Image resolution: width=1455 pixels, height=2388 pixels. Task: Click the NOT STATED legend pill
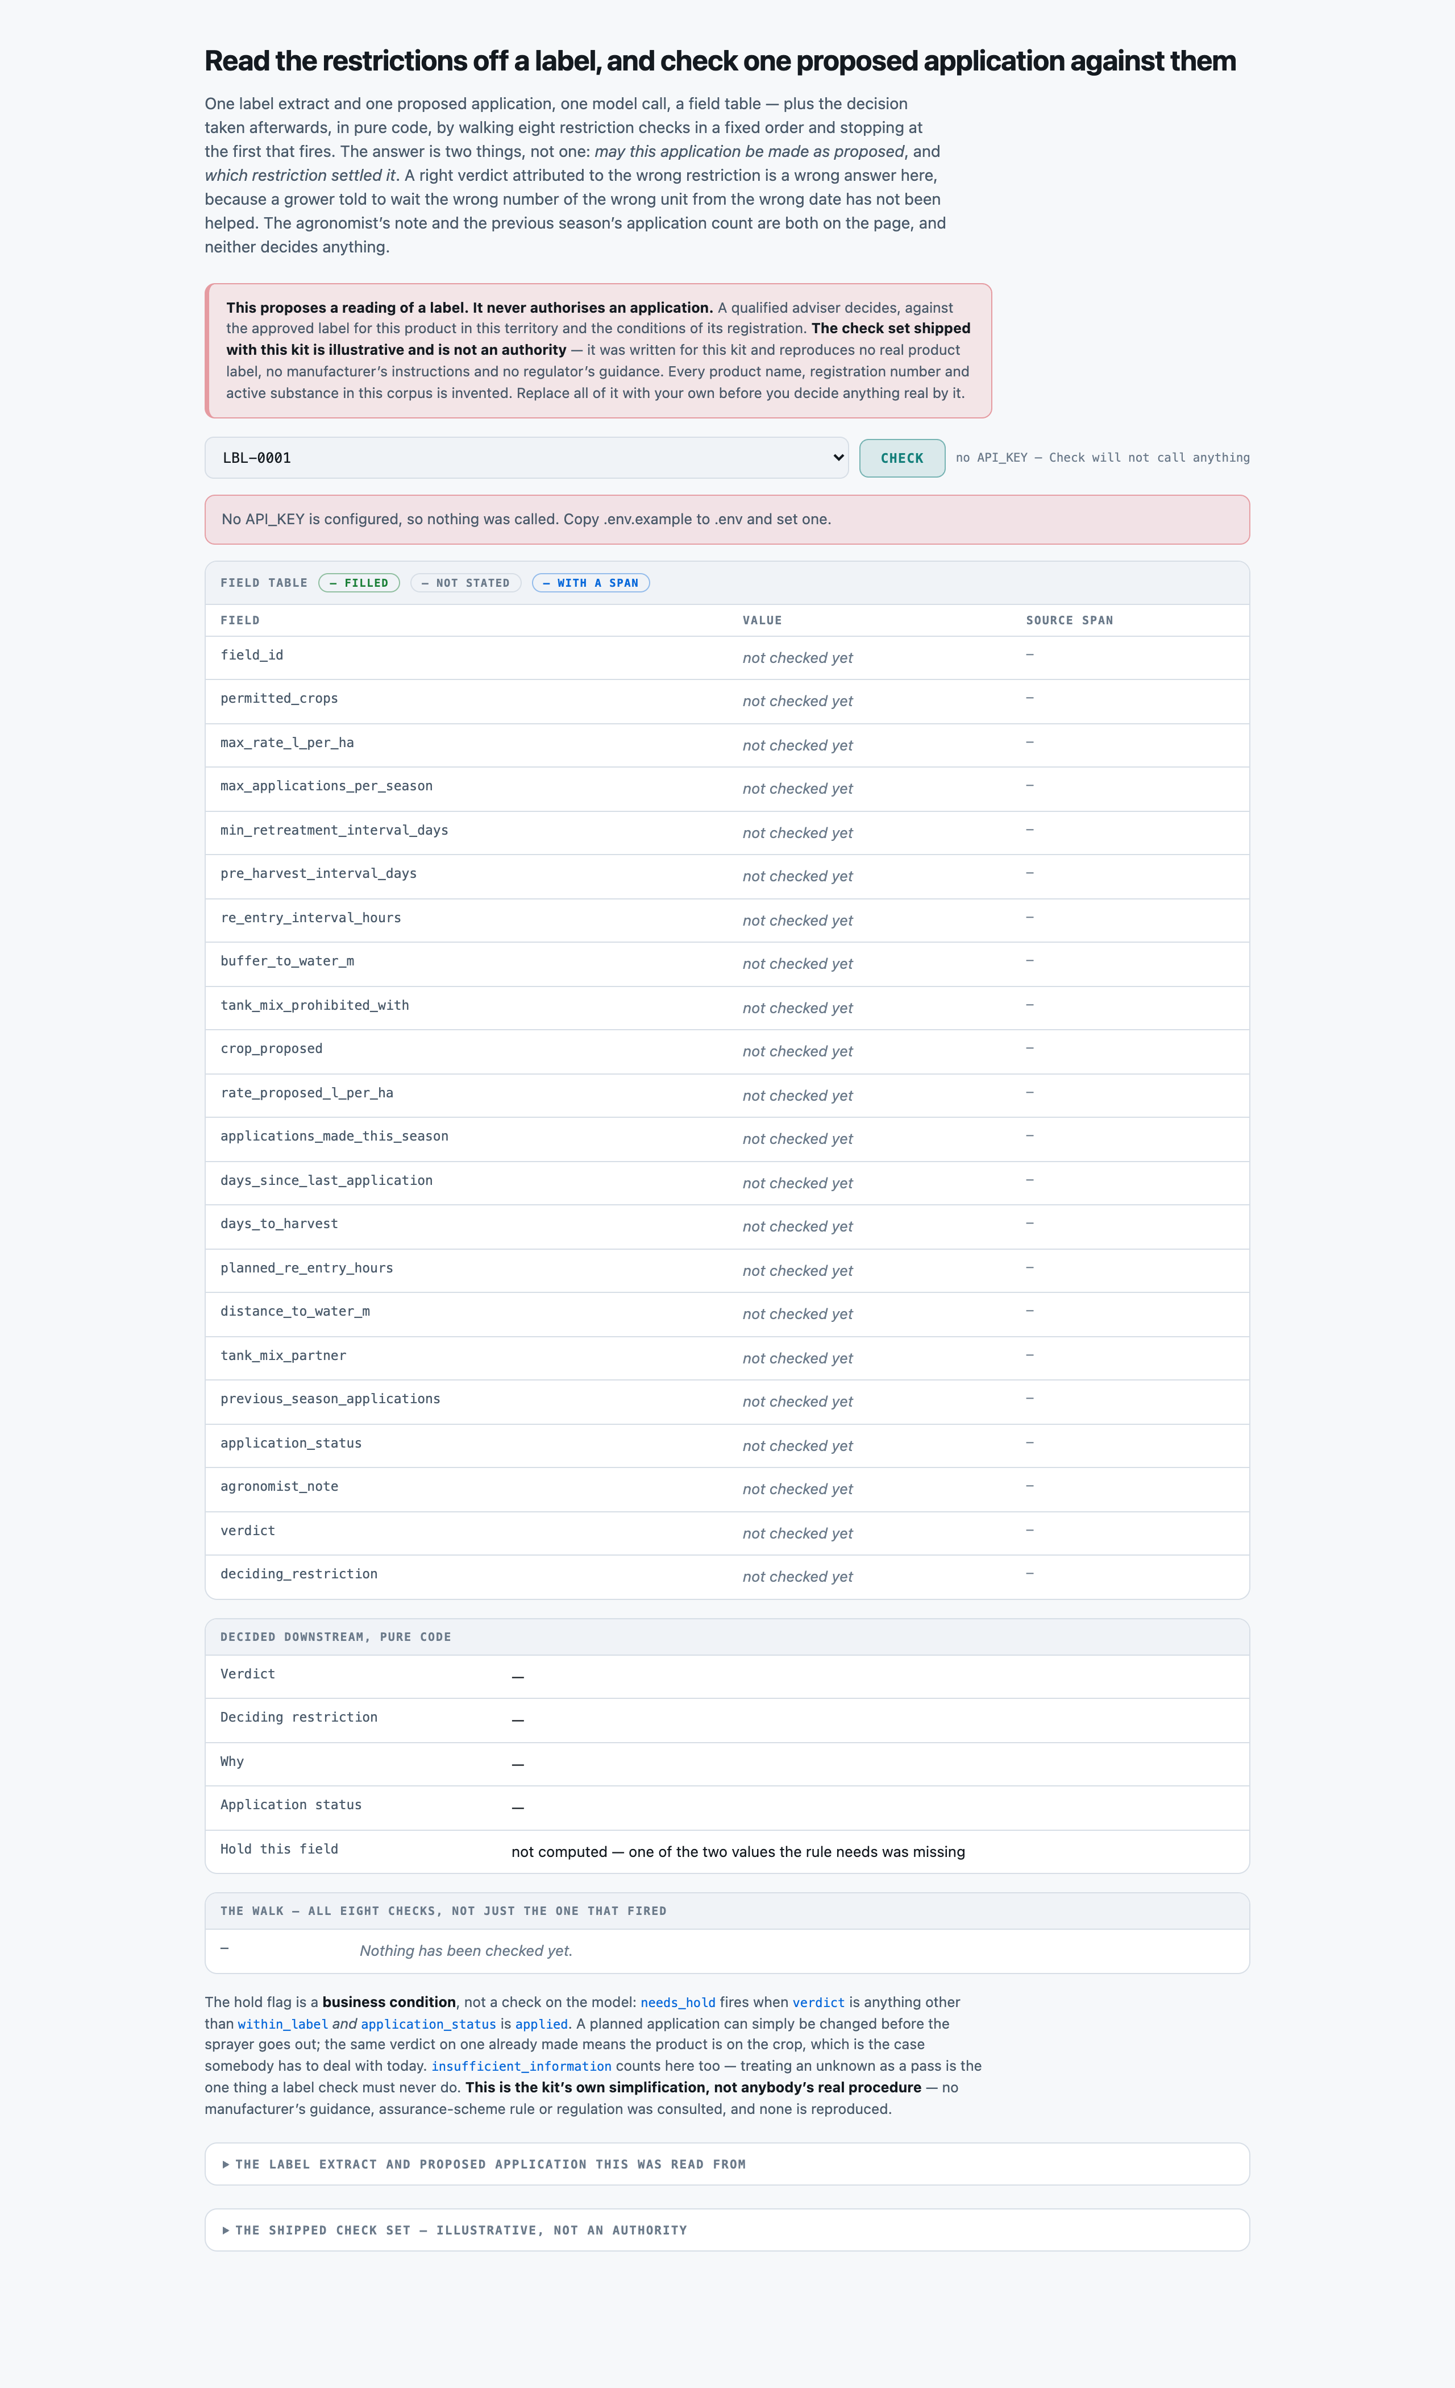click(x=466, y=582)
